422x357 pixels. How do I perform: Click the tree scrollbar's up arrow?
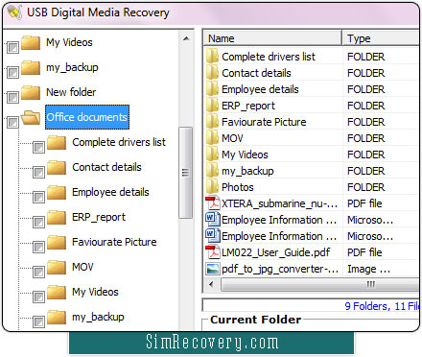[186, 38]
